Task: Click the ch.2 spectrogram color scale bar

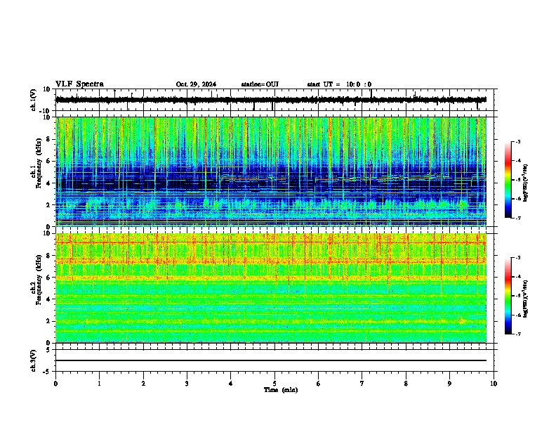Action: (508, 296)
